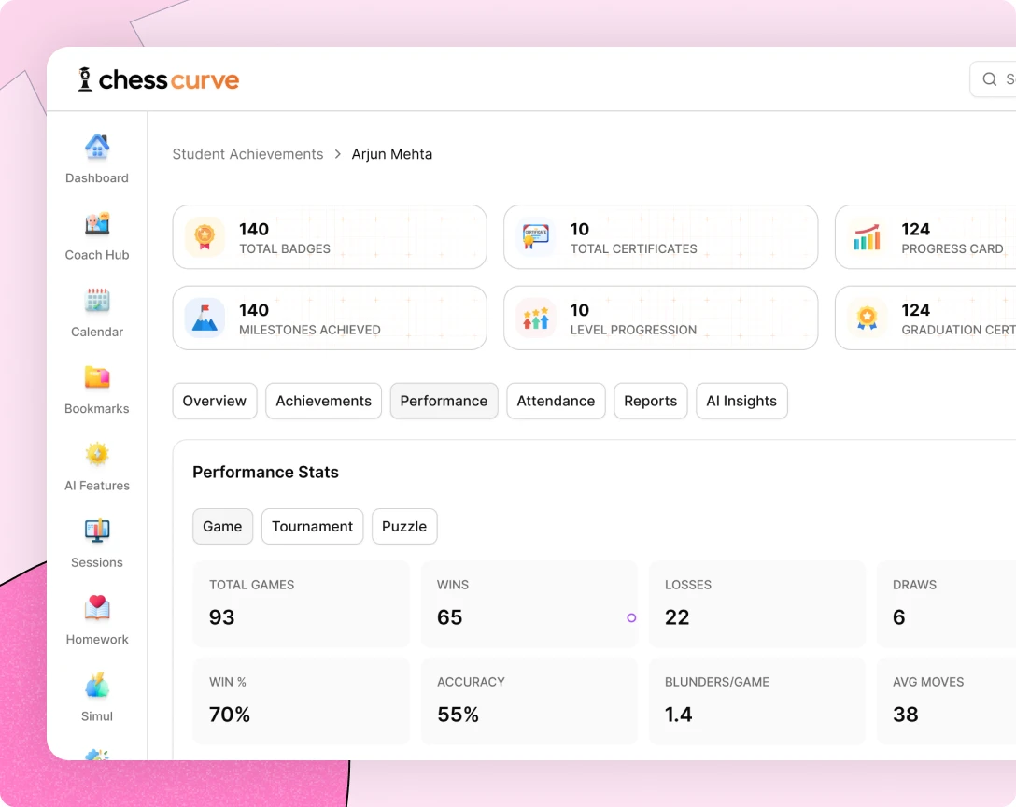The height and width of the screenshot is (807, 1016).
Task: Open the Calendar sidebar icon
Action: pyautogui.click(x=97, y=300)
